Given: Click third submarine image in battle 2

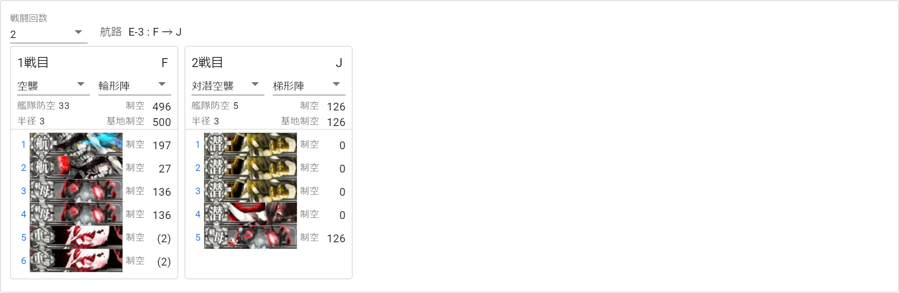Looking at the screenshot, I should [250, 191].
